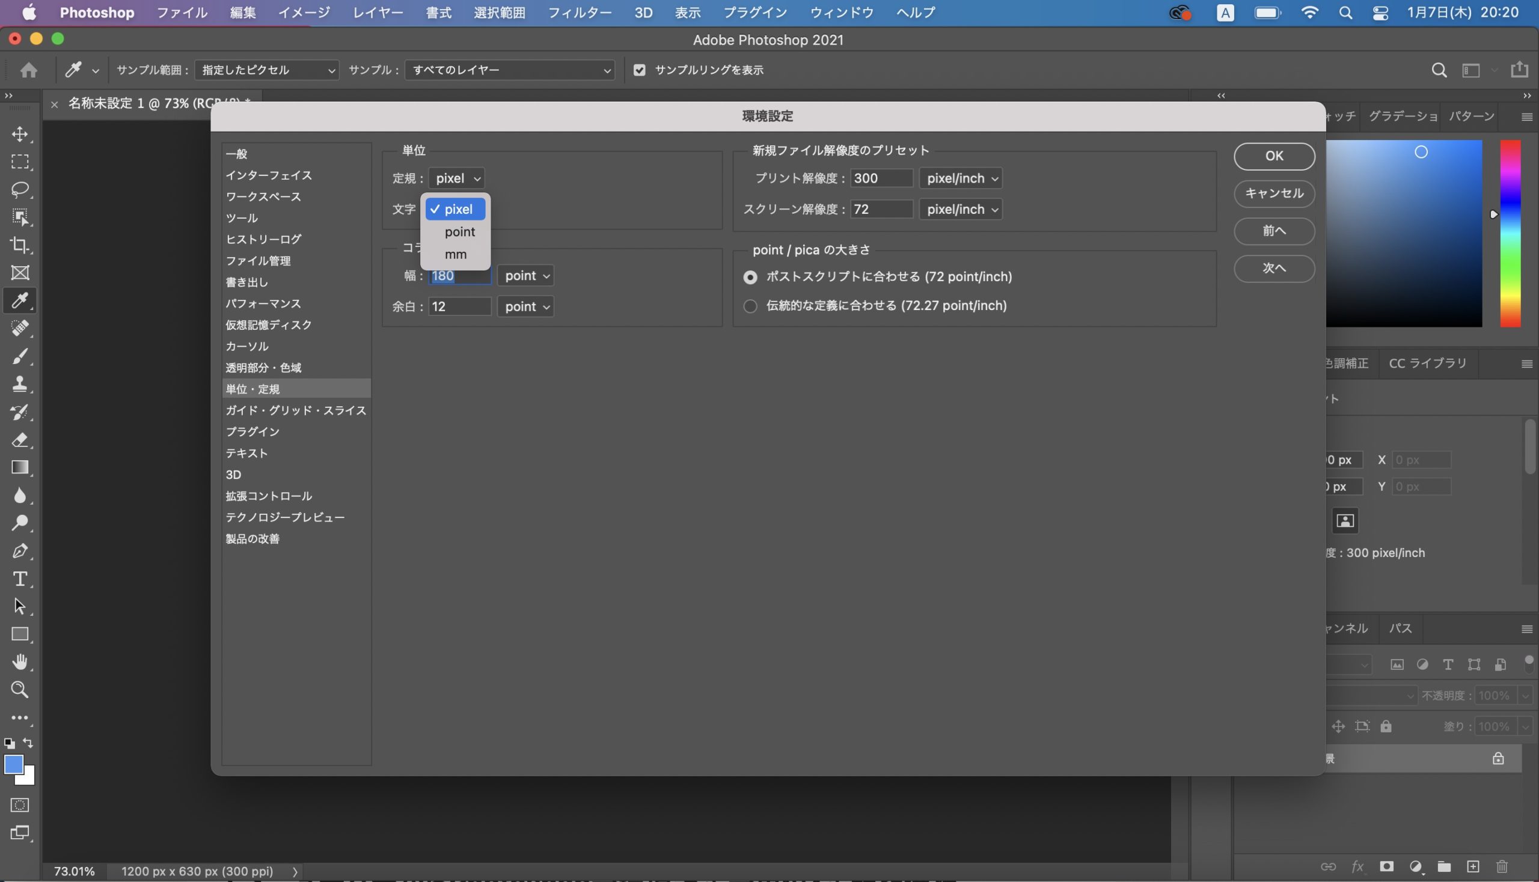Viewport: 1539px width, 882px height.
Task: Enter value in 幅 input field
Action: click(x=457, y=276)
